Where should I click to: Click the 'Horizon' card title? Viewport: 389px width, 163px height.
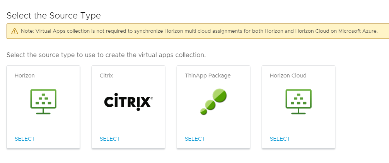[x=25, y=76]
